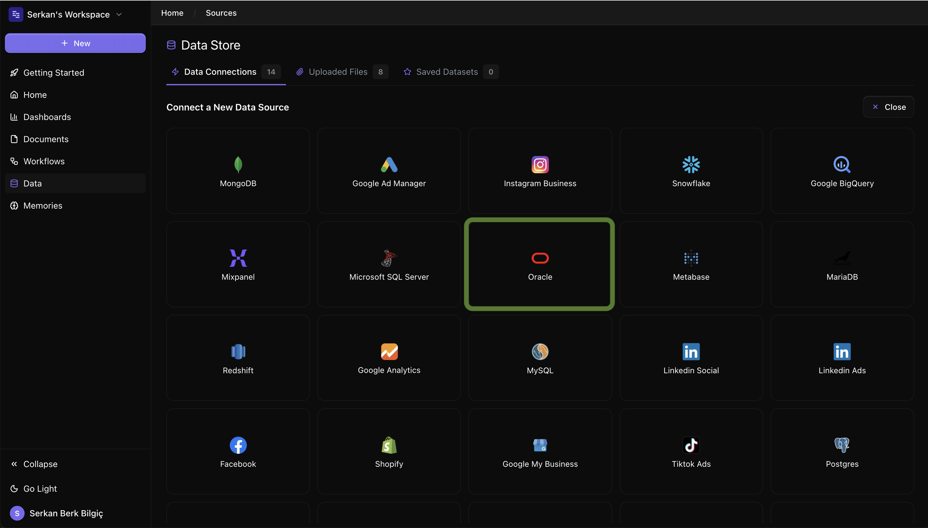Choose the Metabase dotted icon

(x=691, y=258)
